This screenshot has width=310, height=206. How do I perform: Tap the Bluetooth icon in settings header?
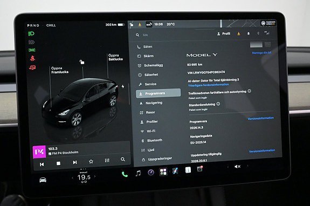pos(258,33)
